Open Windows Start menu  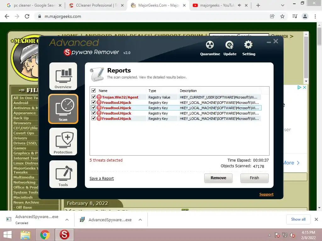(x=8, y=235)
